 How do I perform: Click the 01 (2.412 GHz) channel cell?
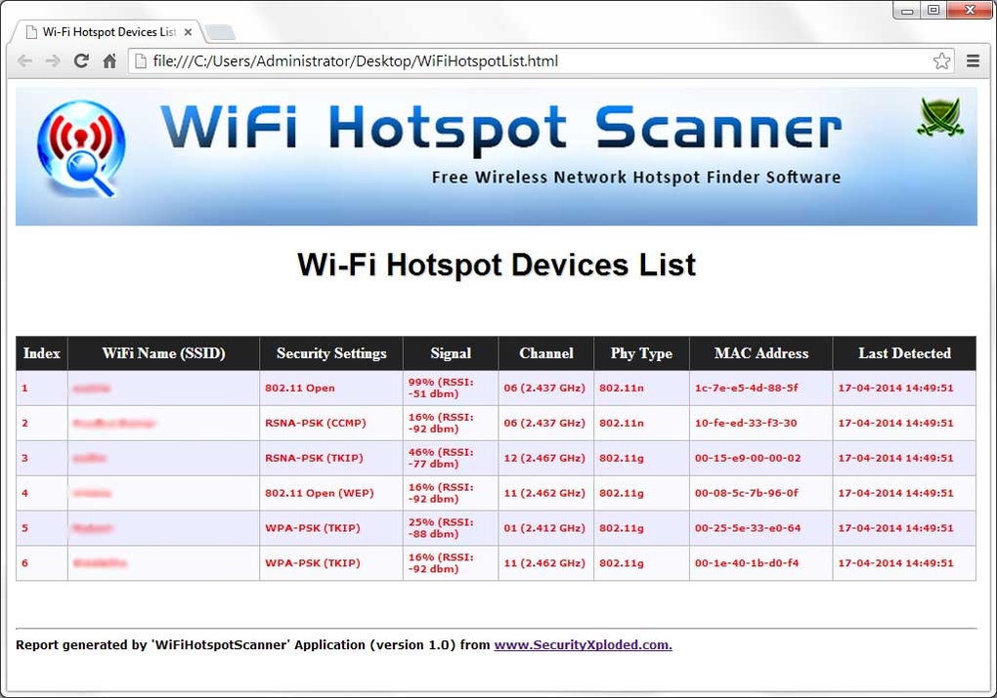544,528
